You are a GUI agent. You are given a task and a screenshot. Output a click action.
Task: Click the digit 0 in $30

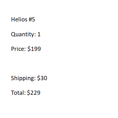point(45,78)
